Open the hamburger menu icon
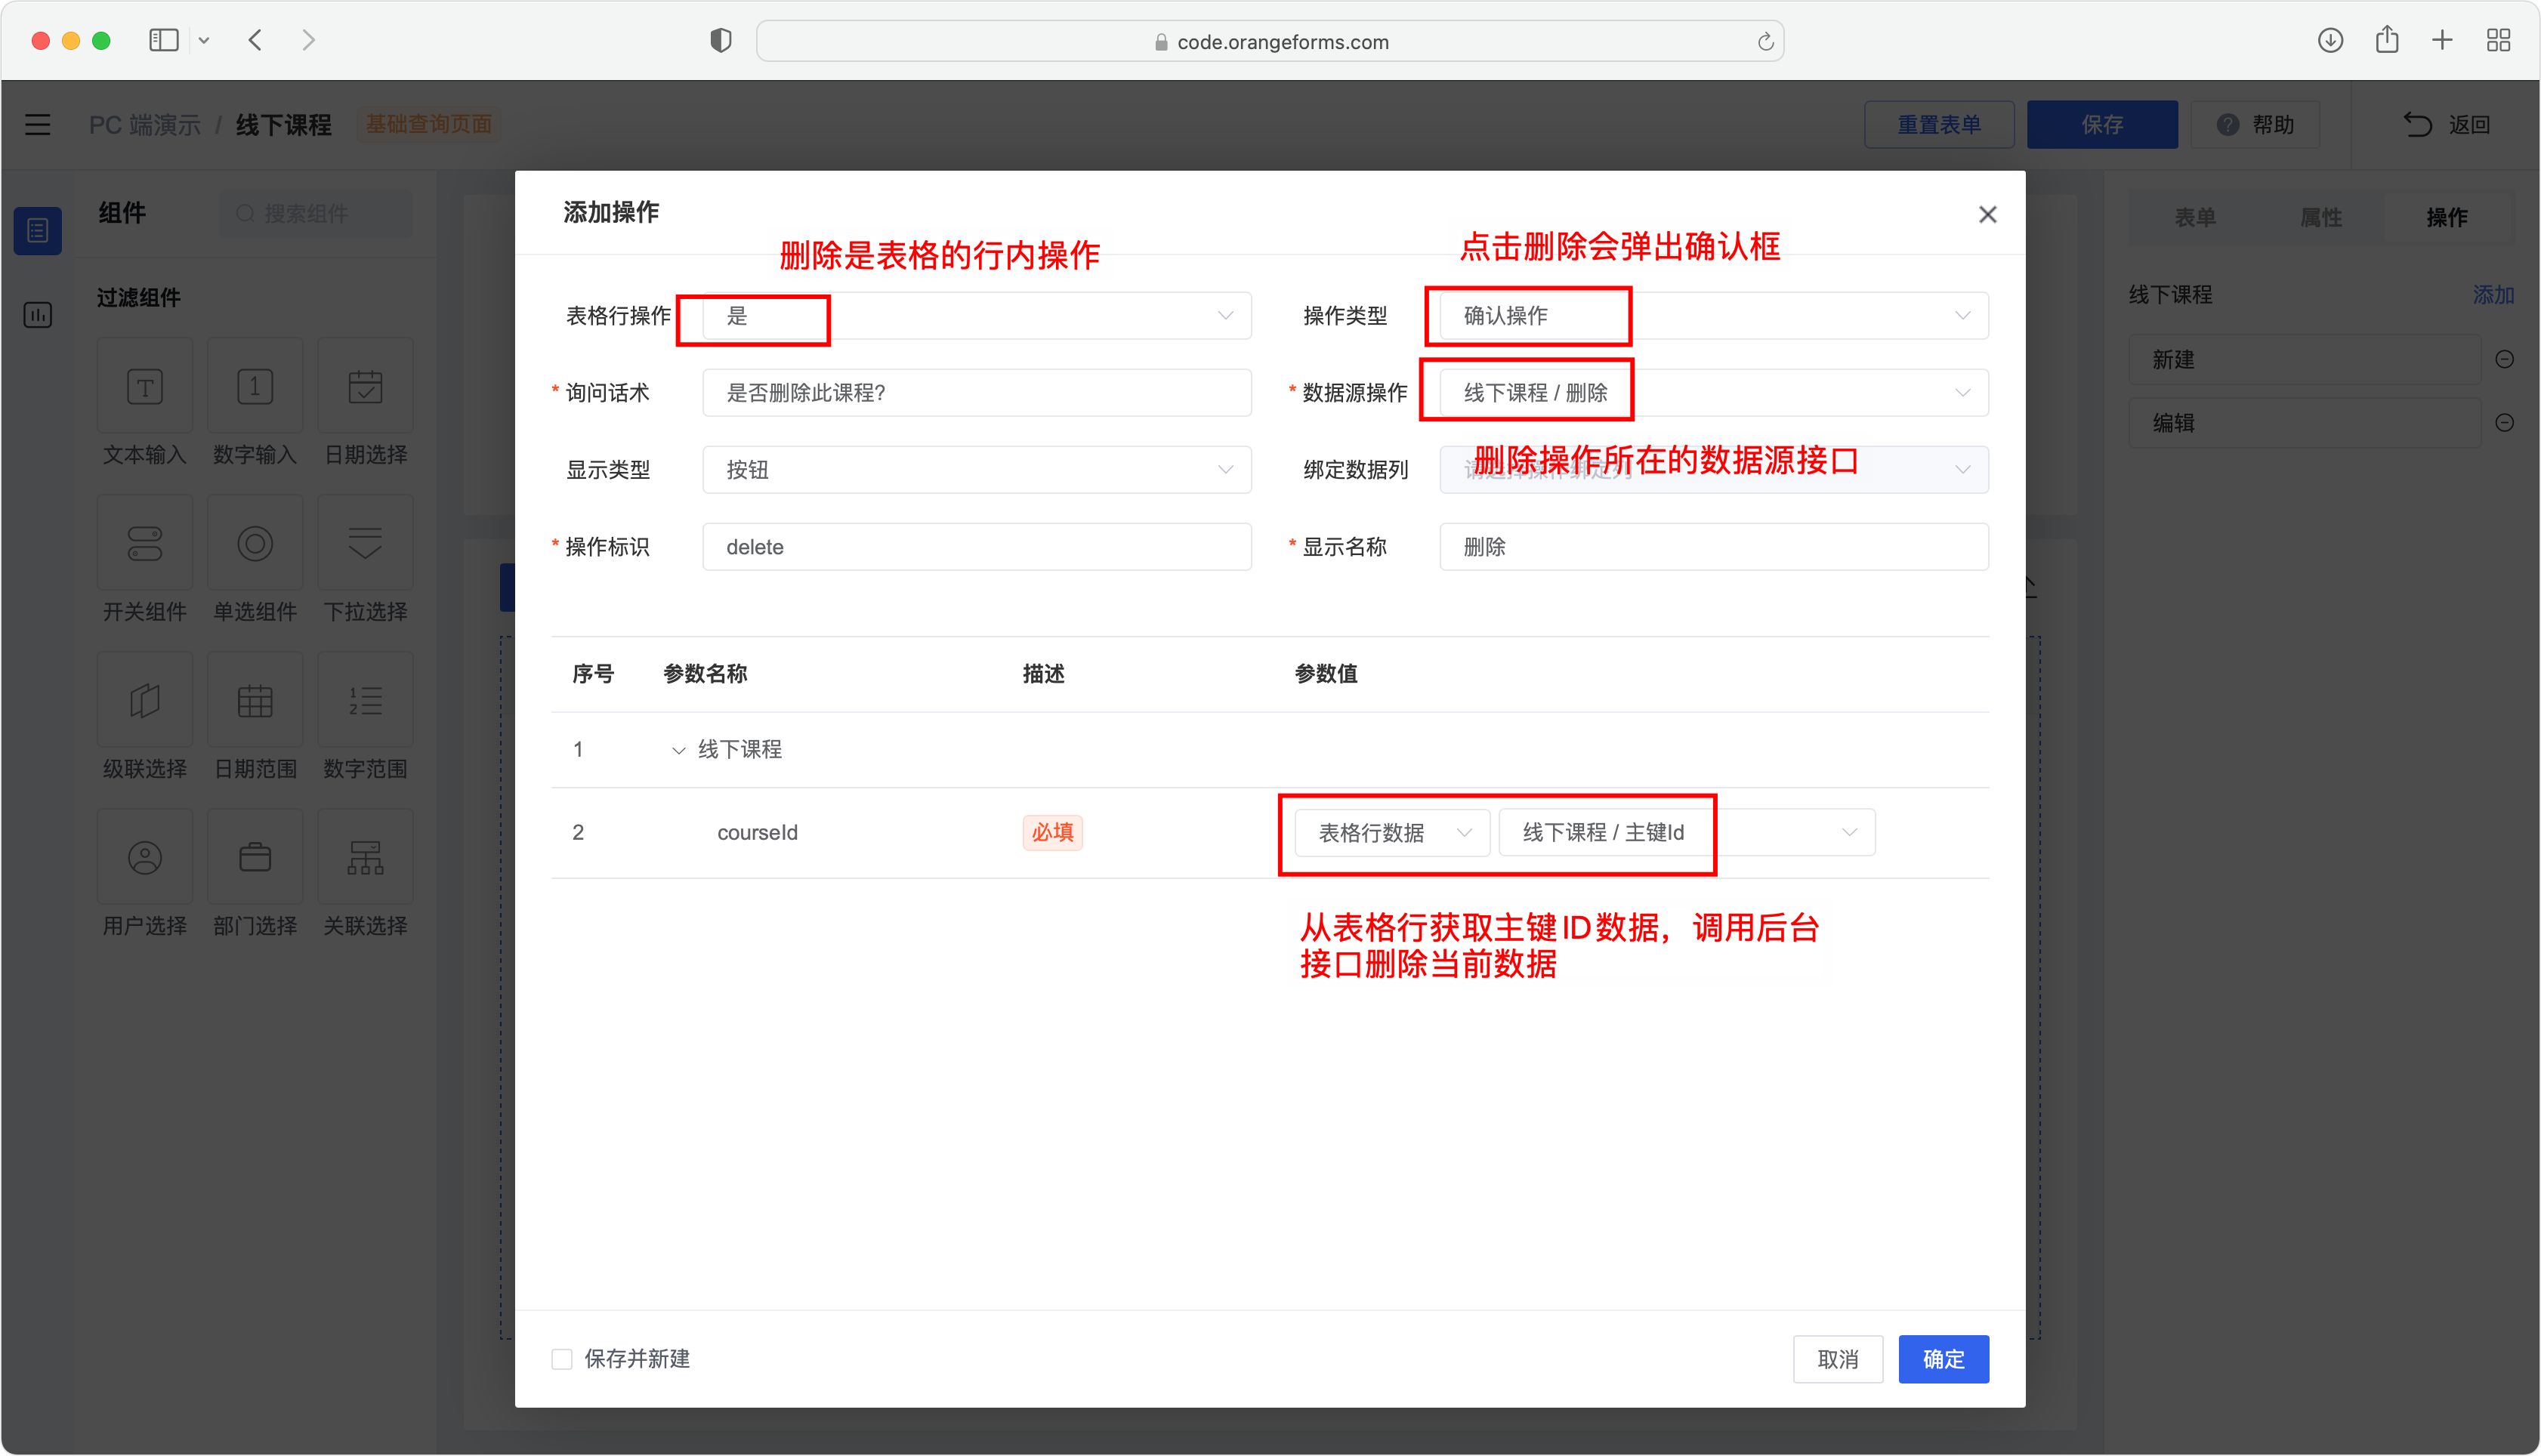 (38, 124)
